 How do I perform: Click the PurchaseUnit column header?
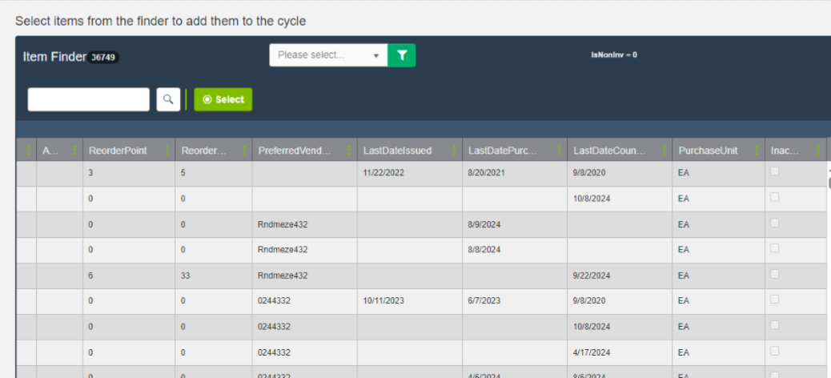click(x=708, y=151)
